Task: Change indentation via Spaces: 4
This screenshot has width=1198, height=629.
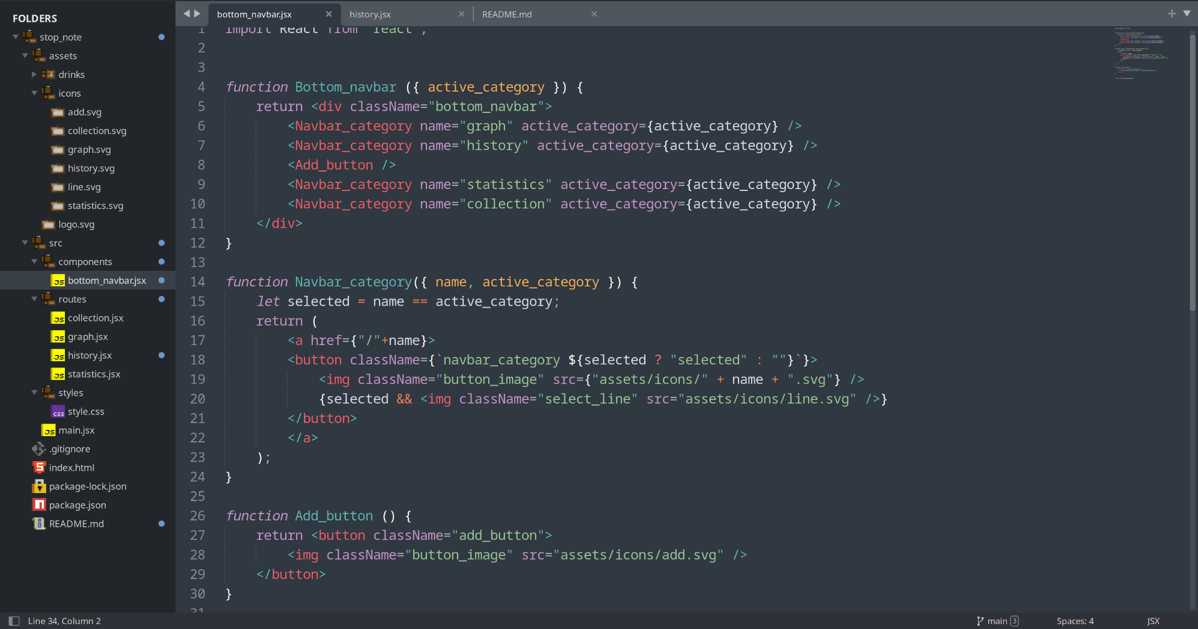Action: tap(1075, 621)
